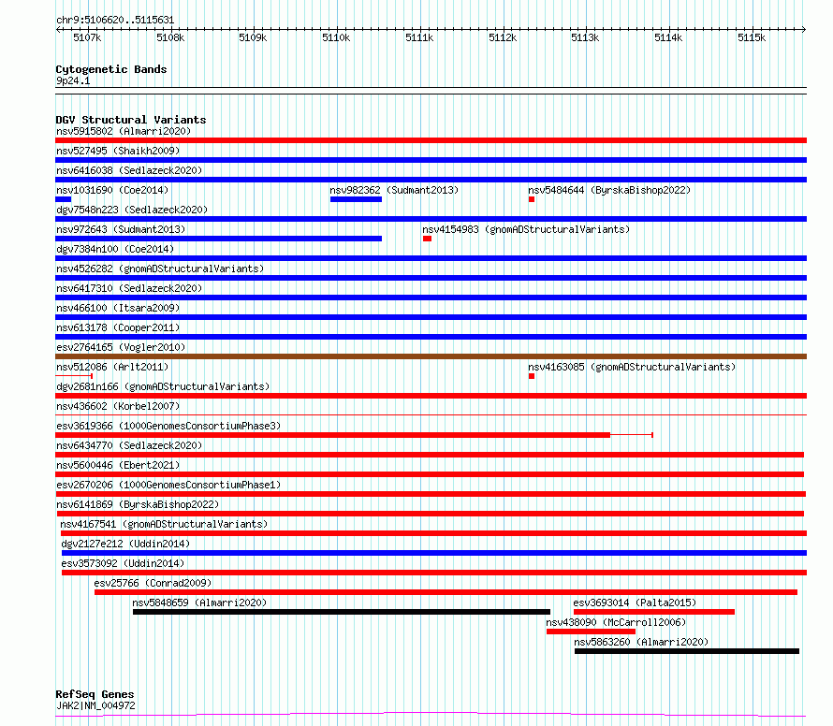Screen dimensions: 833x726
Task: Click the nsv972643 (Sudmant2013) blue bar
Action: 218,239
